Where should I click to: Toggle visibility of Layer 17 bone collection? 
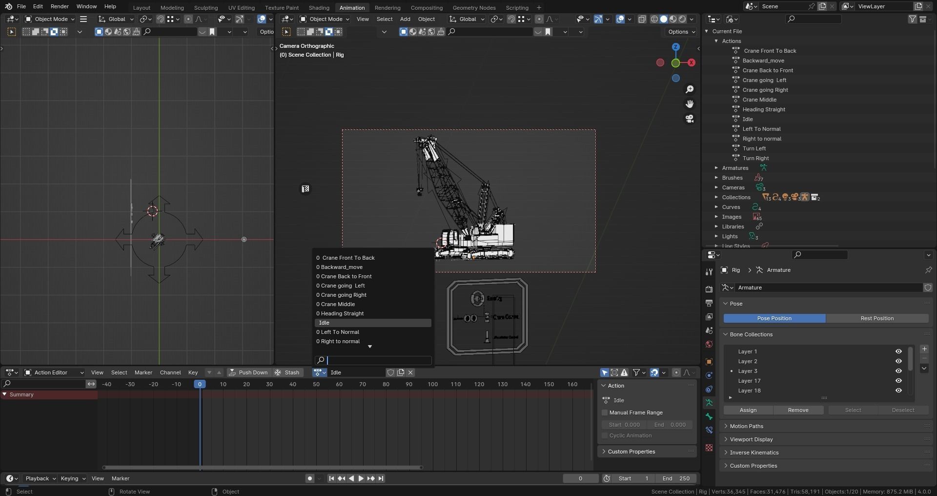[x=898, y=381]
